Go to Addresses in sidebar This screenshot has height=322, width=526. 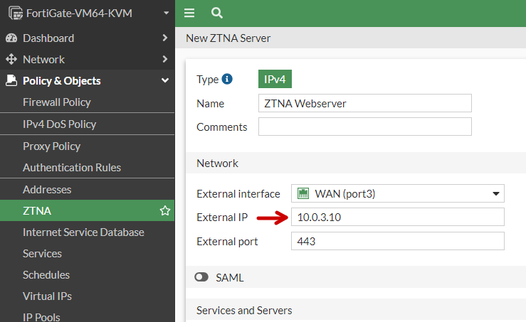[x=47, y=190]
